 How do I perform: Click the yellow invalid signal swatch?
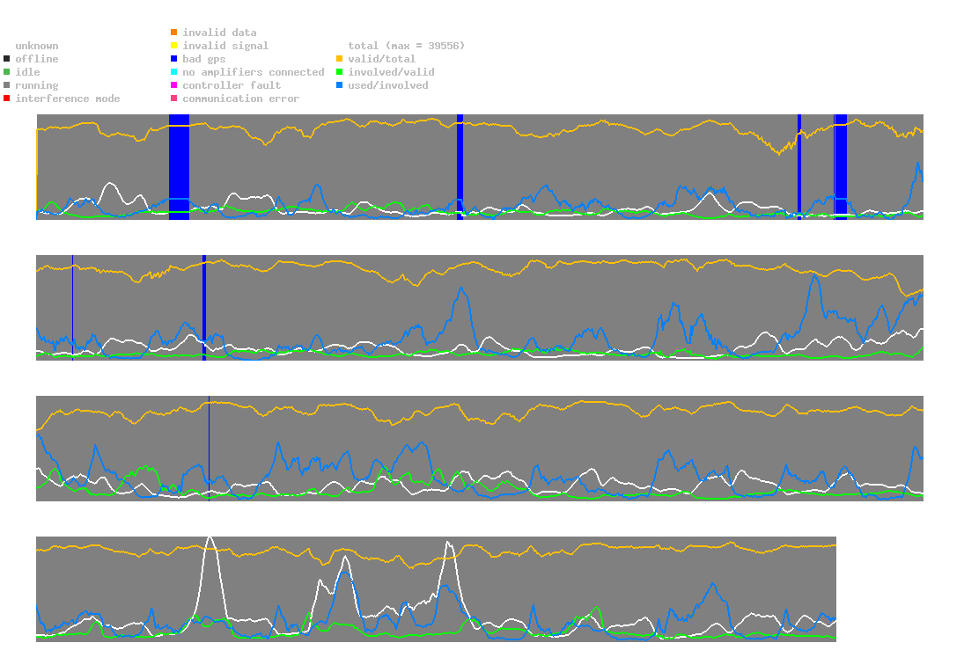coord(174,46)
